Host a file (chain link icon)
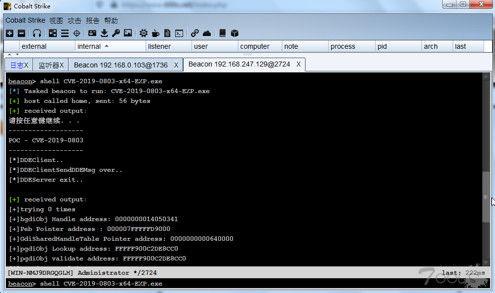This screenshot has width=495, height=293. (195, 33)
